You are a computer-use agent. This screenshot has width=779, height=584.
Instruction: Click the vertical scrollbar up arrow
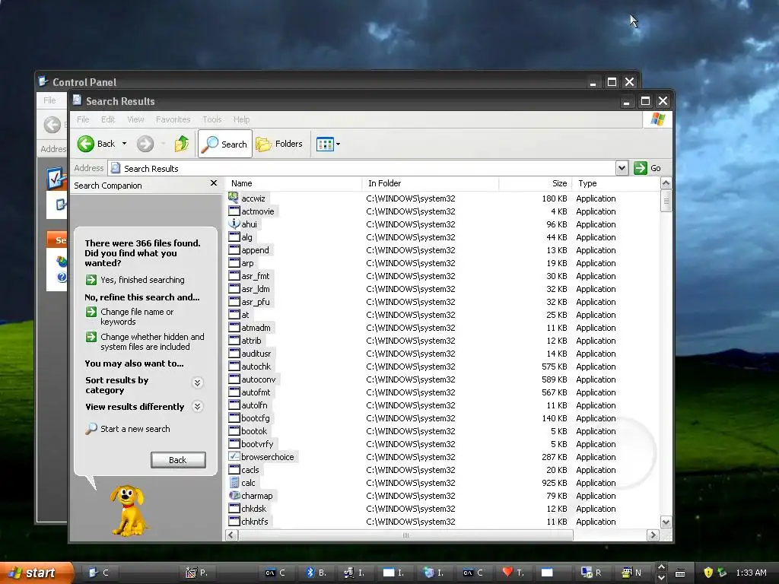click(x=666, y=183)
